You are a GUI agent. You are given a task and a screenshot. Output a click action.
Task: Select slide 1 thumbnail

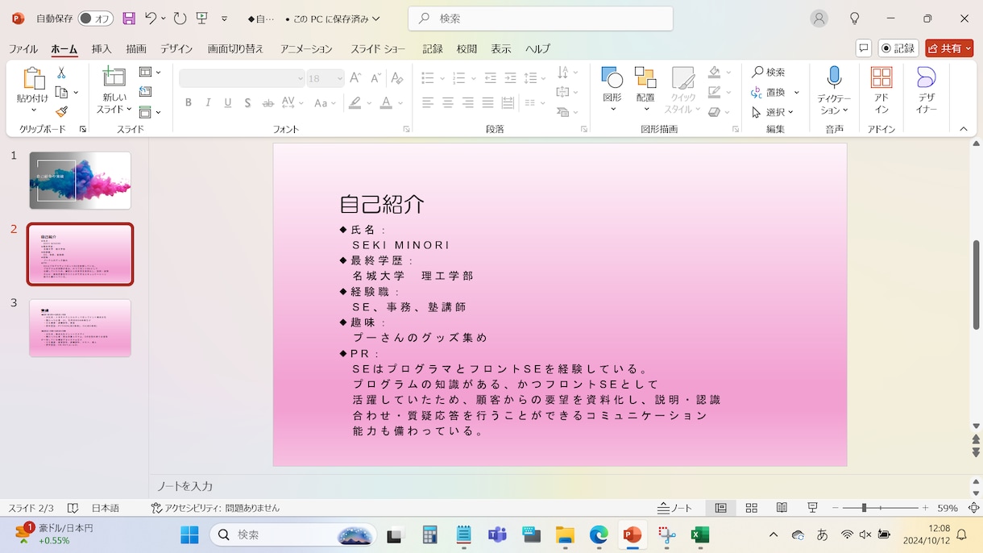[80, 181]
